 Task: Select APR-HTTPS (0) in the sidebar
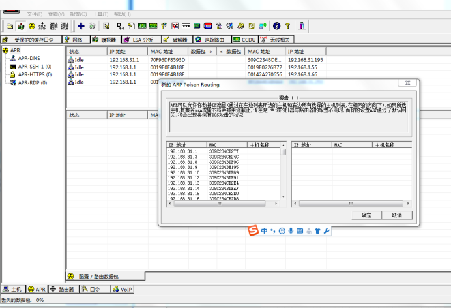[35, 74]
